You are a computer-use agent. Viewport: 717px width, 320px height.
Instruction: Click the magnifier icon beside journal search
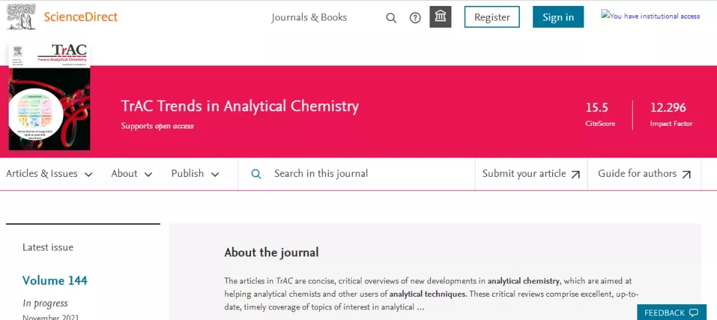click(x=256, y=174)
